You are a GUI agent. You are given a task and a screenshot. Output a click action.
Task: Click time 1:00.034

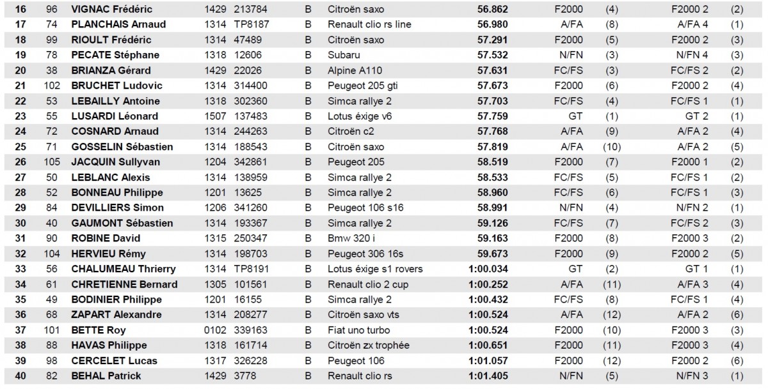(488, 269)
